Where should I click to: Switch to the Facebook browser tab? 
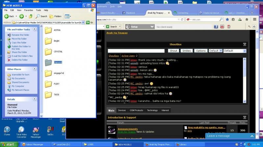tap(130, 13)
